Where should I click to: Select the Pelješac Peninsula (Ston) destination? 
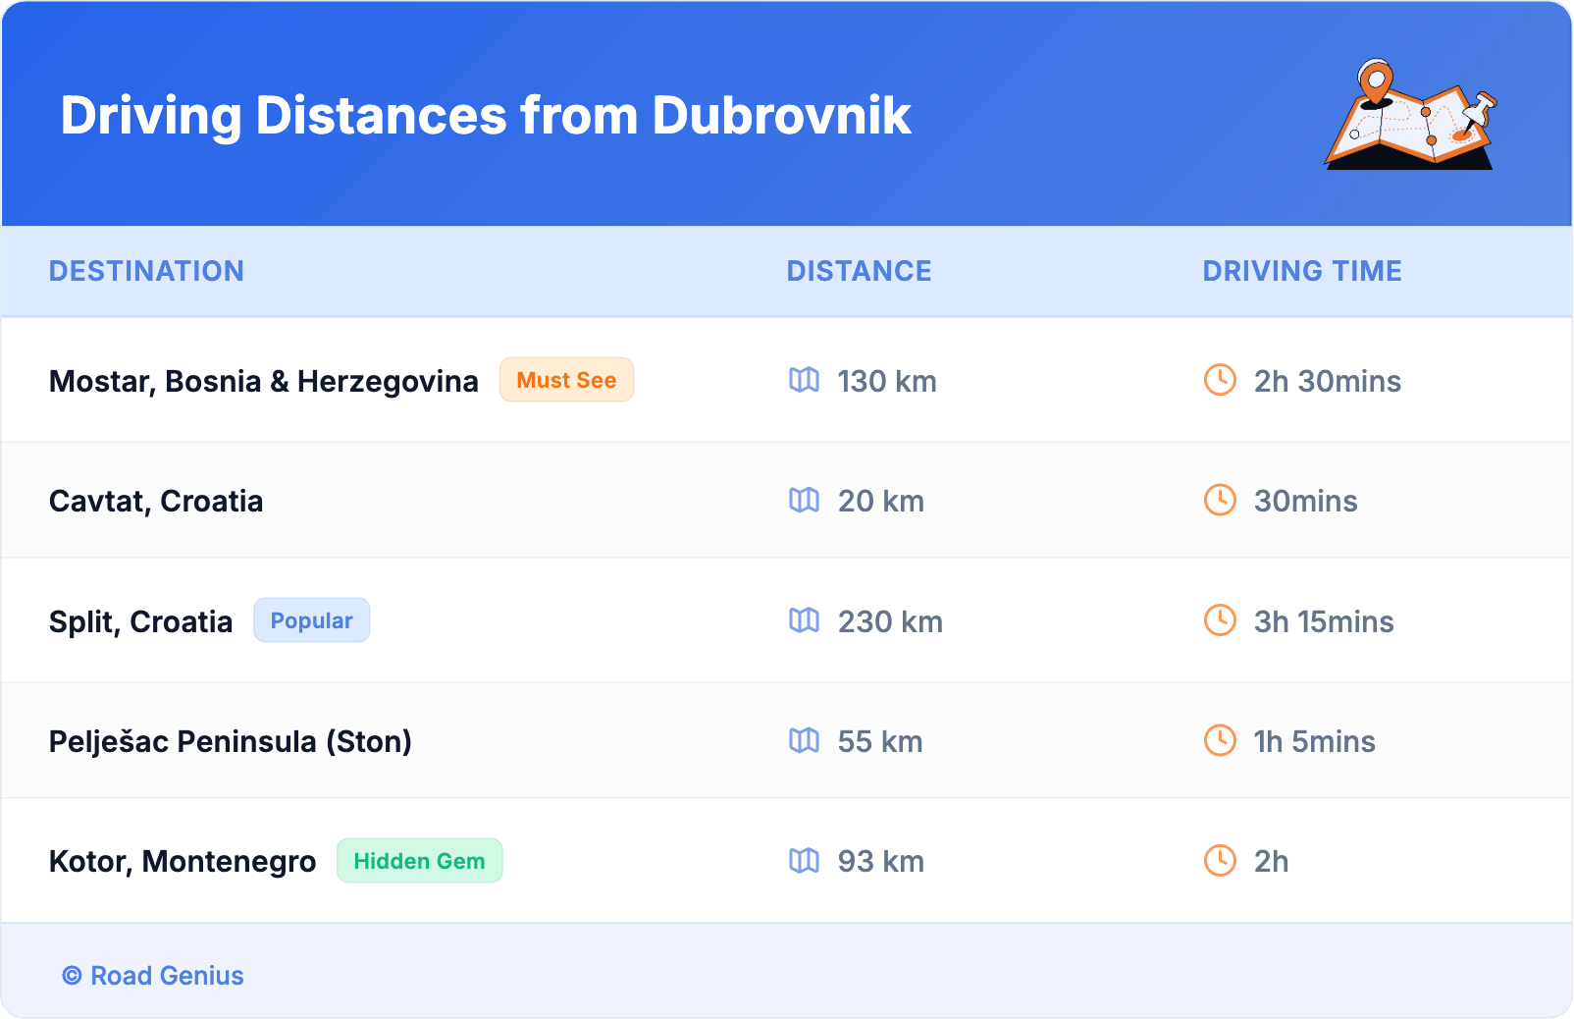(231, 741)
